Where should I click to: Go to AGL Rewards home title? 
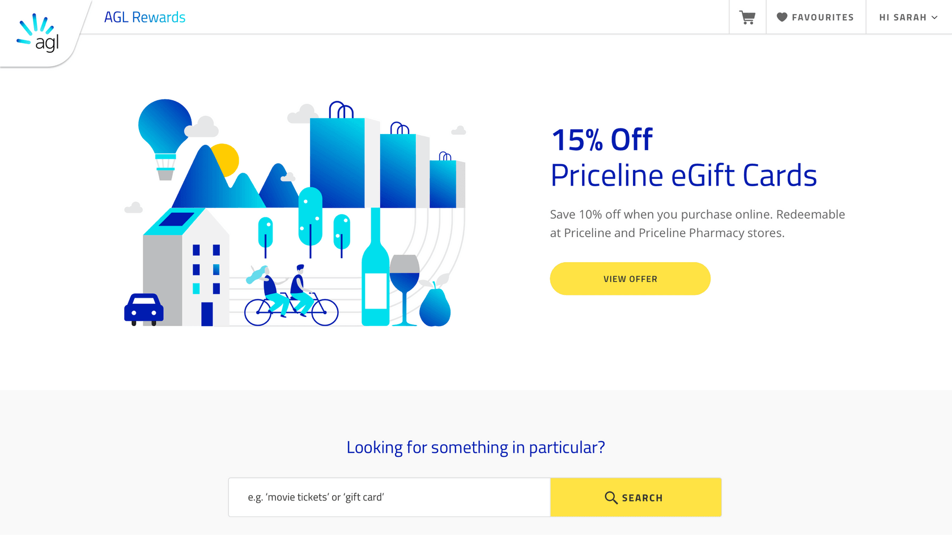[x=144, y=18]
